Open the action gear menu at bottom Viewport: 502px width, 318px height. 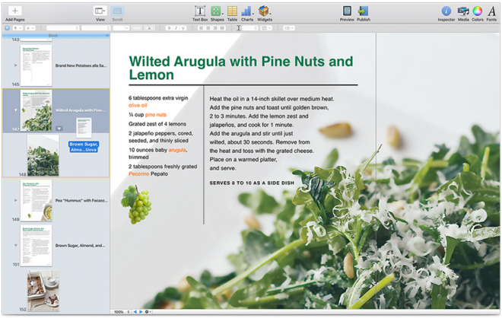pyautogui.click(x=148, y=312)
